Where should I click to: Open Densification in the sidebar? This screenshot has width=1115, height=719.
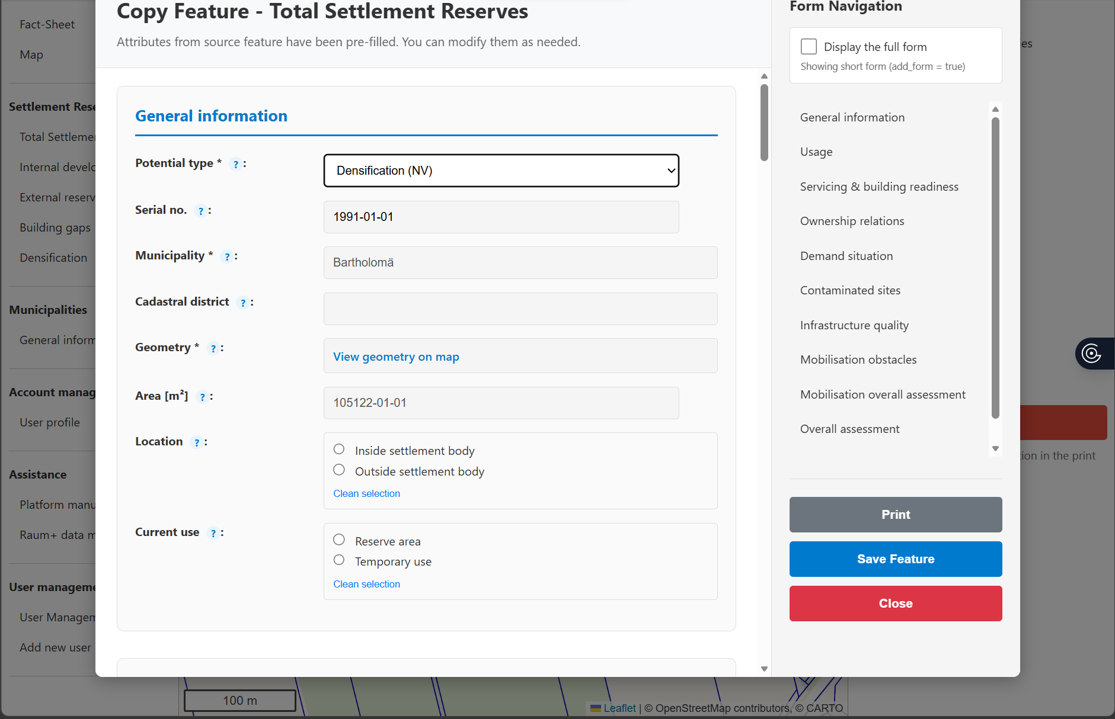point(53,258)
